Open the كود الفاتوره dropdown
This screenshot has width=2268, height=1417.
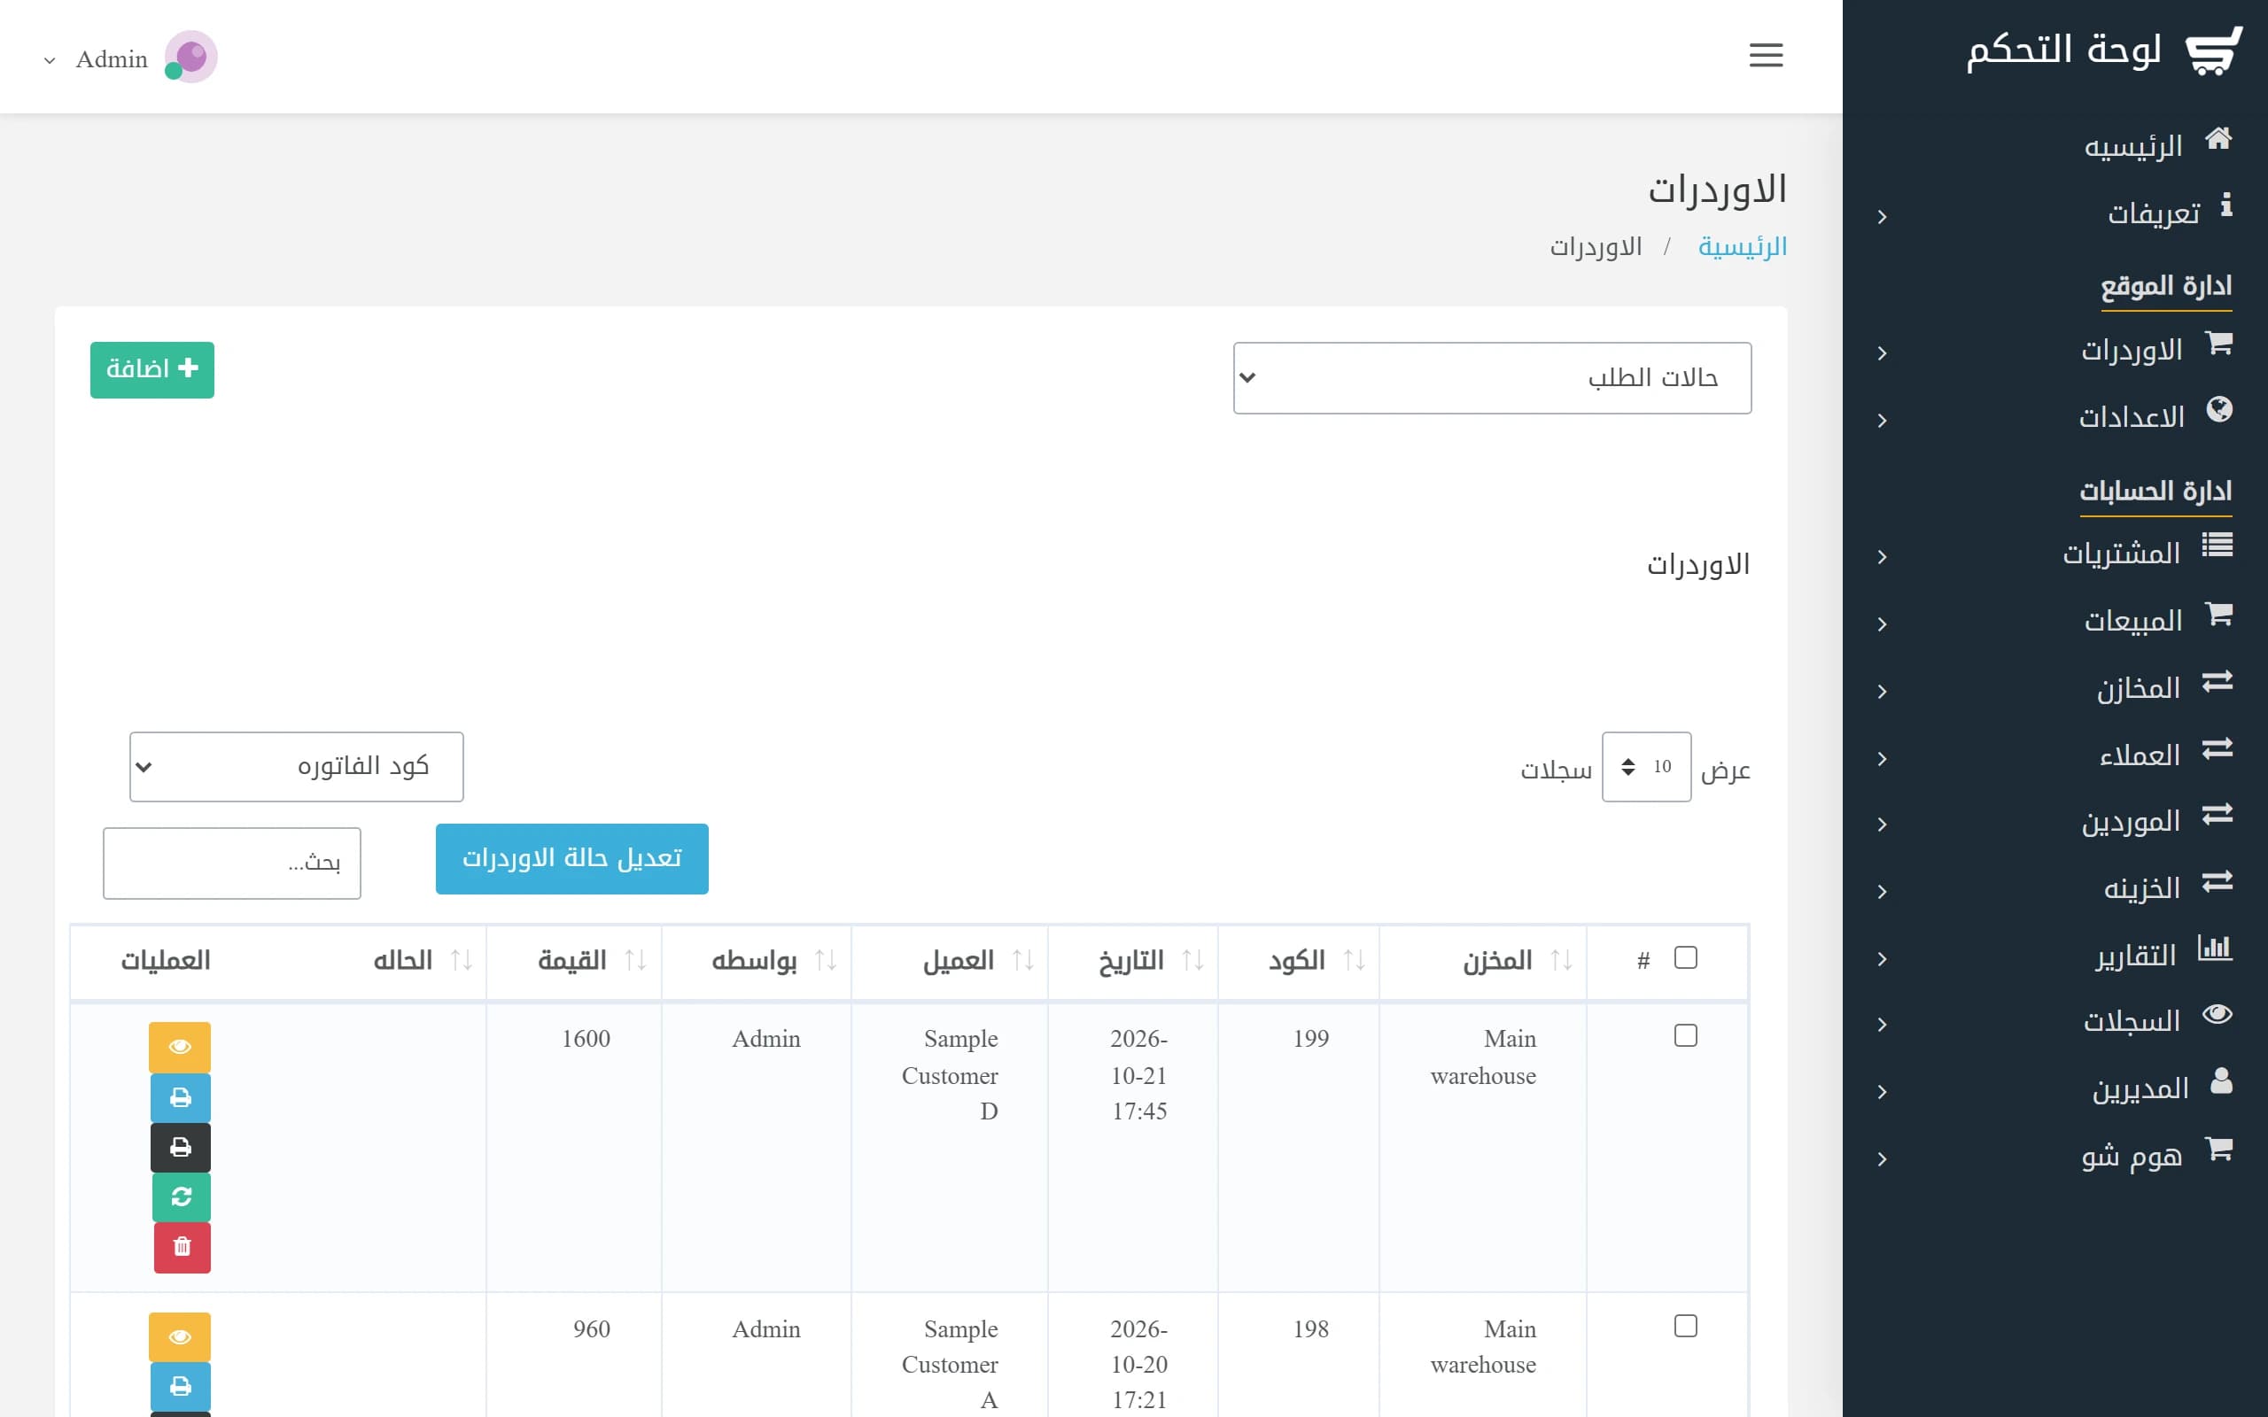(x=296, y=767)
